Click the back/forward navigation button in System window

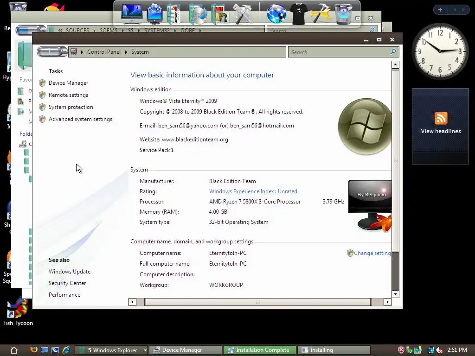coord(52,52)
